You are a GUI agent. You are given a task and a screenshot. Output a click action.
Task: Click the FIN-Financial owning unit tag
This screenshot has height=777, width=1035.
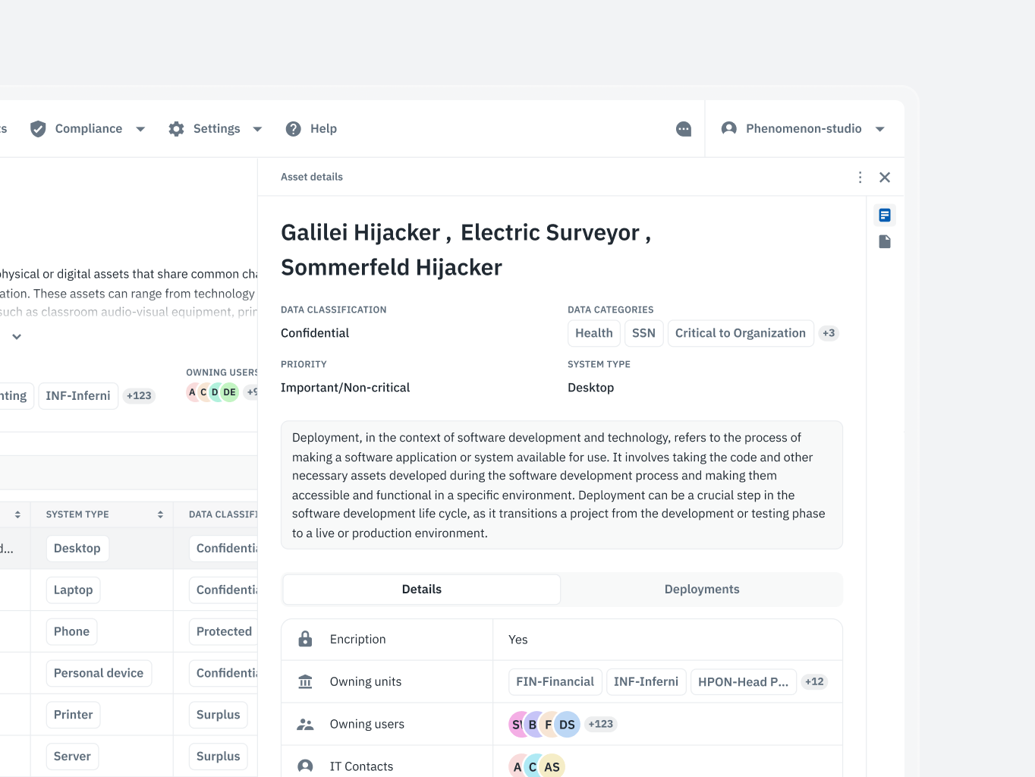tap(555, 682)
